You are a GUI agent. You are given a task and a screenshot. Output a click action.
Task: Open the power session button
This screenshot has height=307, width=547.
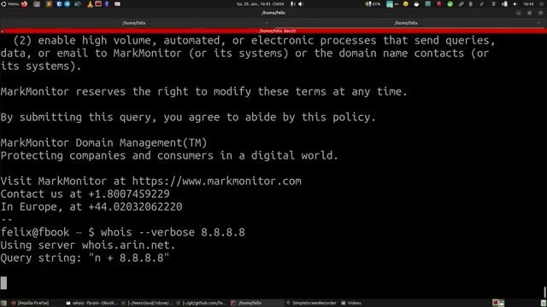tap(542, 3)
